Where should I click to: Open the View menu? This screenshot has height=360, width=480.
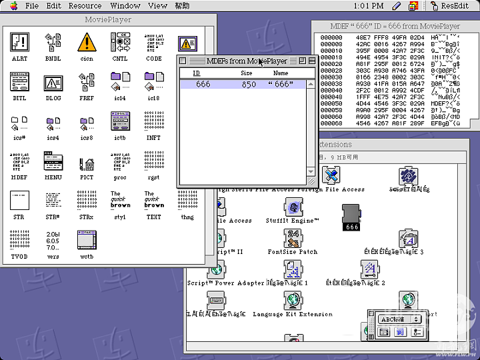157,6
